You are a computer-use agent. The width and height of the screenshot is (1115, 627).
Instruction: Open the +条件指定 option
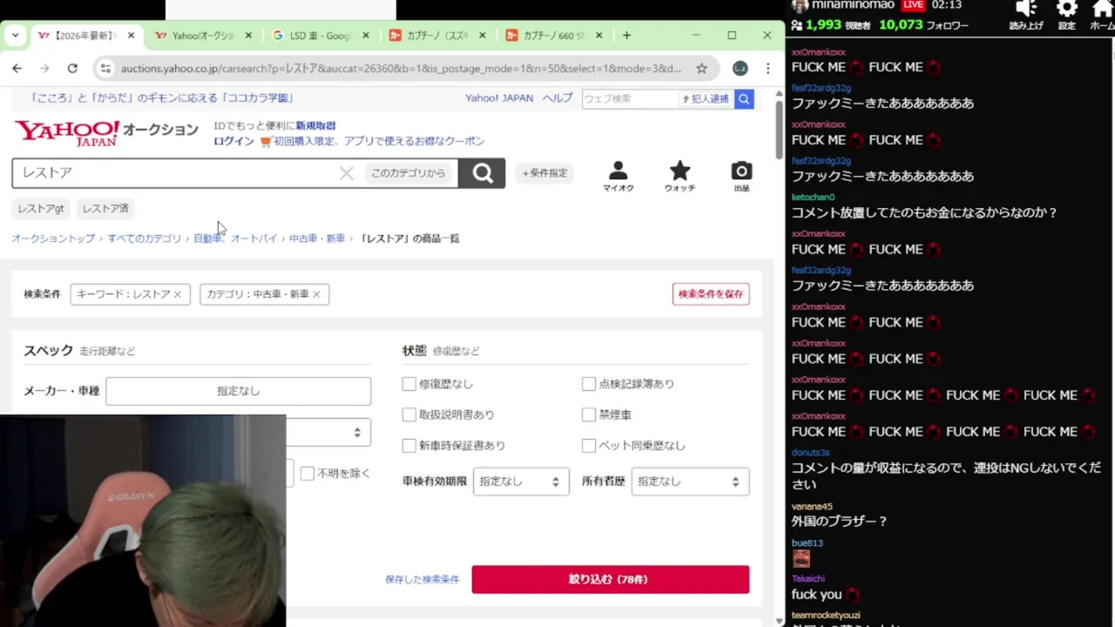[544, 173]
